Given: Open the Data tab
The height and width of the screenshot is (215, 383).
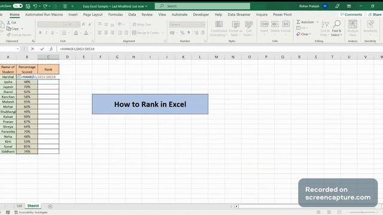Looking at the screenshot, I should click(132, 14).
